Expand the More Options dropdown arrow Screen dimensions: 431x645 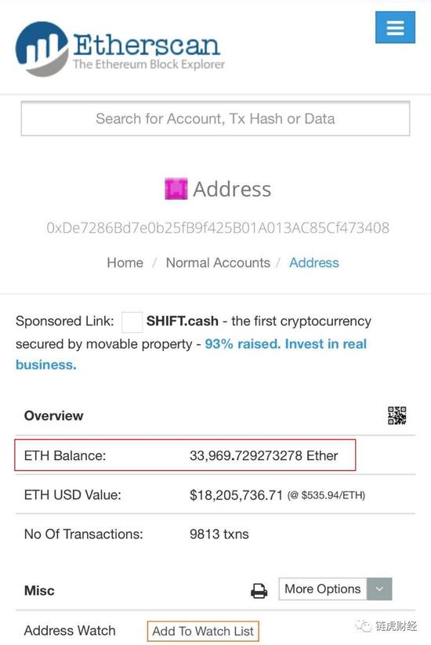[379, 589]
